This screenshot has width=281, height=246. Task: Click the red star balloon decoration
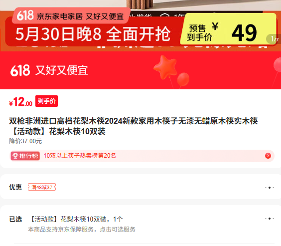click(165, 67)
